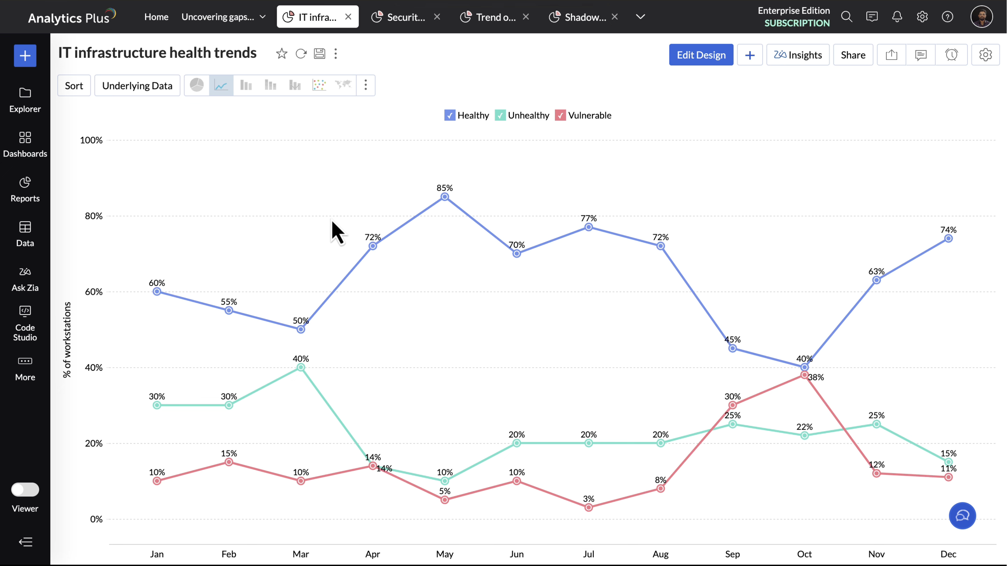Screen dimensions: 1007x566
Task: Uncheck the Unhealthy legend checkbox
Action: click(x=500, y=116)
